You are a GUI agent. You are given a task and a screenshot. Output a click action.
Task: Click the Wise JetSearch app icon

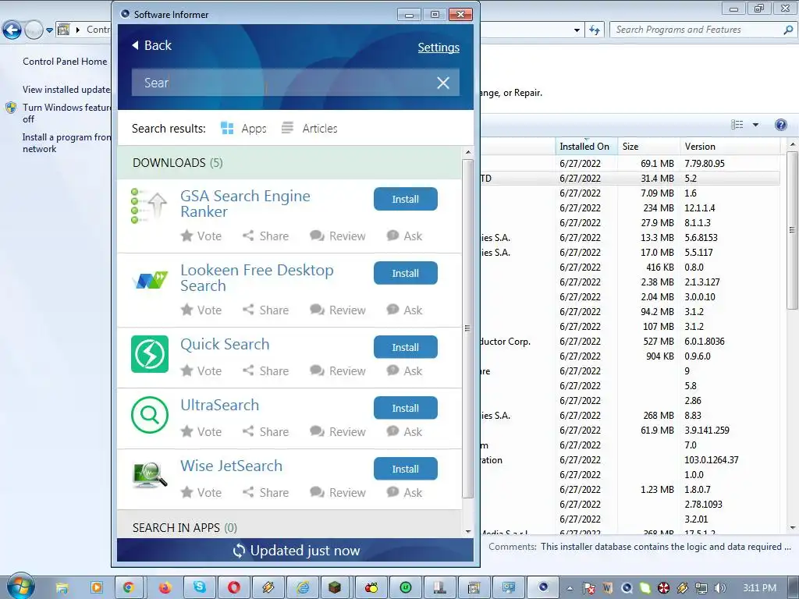click(x=149, y=475)
